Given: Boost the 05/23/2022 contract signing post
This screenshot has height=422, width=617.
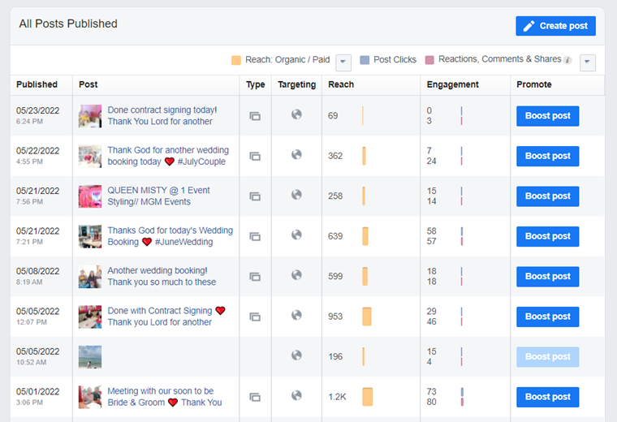Looking at the screenshot, I should tap(547, 116).
